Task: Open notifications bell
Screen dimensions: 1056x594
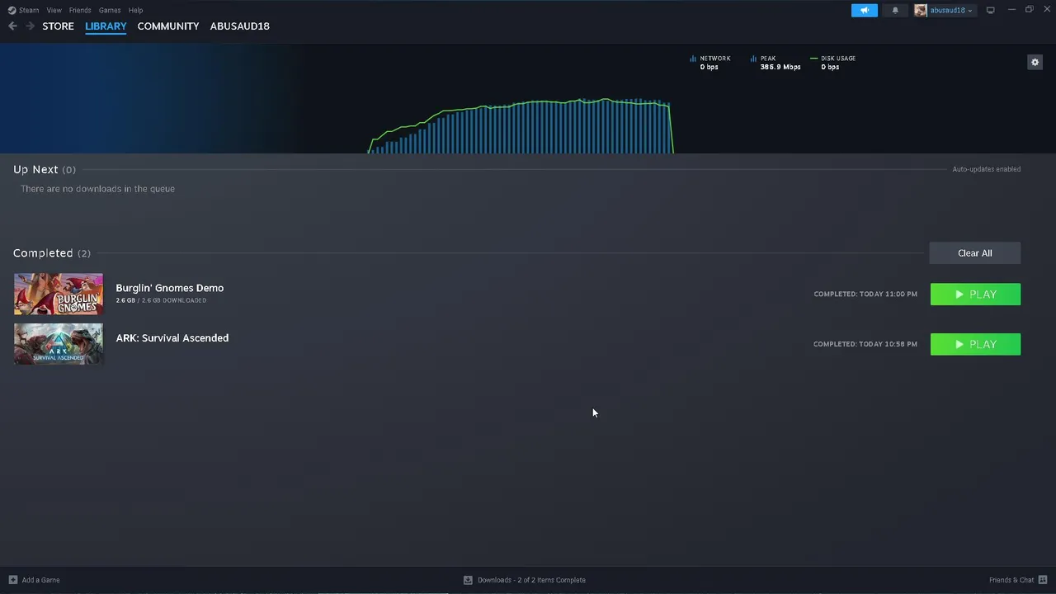Action: pos(895,10)
